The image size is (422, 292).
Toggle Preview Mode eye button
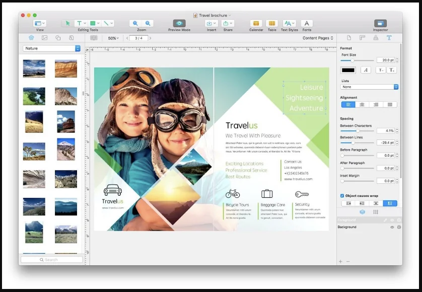point(179,24)
